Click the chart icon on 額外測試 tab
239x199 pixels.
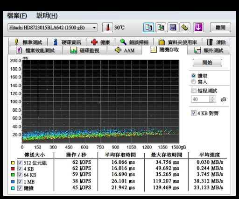(197, 50)
